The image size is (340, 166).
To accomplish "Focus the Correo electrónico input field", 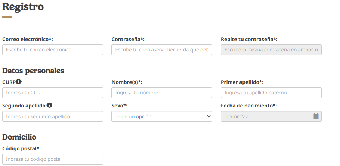I will [x=52, y=50].
